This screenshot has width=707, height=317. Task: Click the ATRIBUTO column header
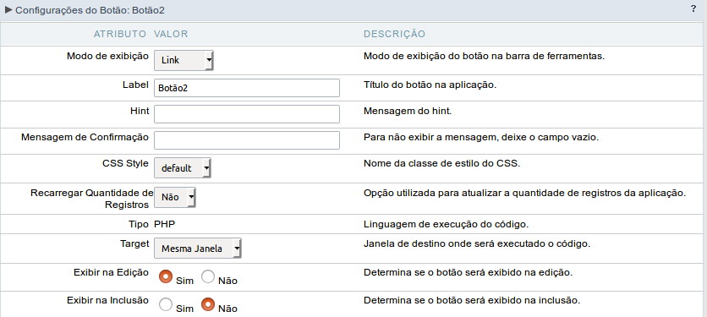point(120,35)
